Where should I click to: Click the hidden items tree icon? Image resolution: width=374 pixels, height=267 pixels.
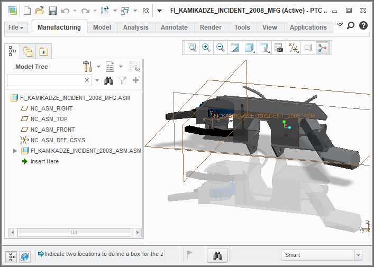click(x=135, y=67)
